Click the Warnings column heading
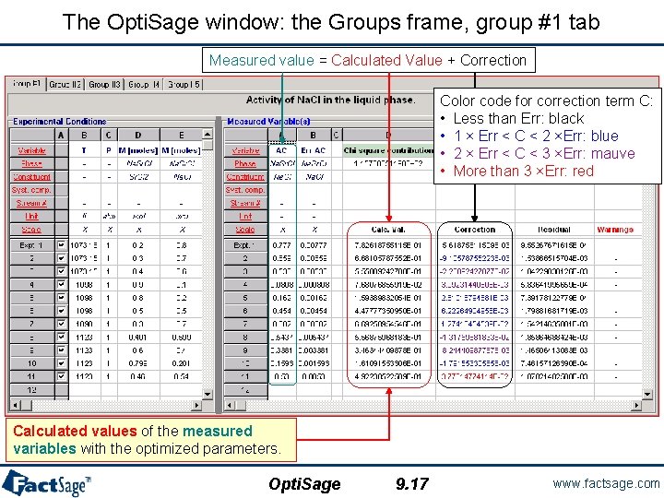Viewport: 664px width, 498px height. 615,230
